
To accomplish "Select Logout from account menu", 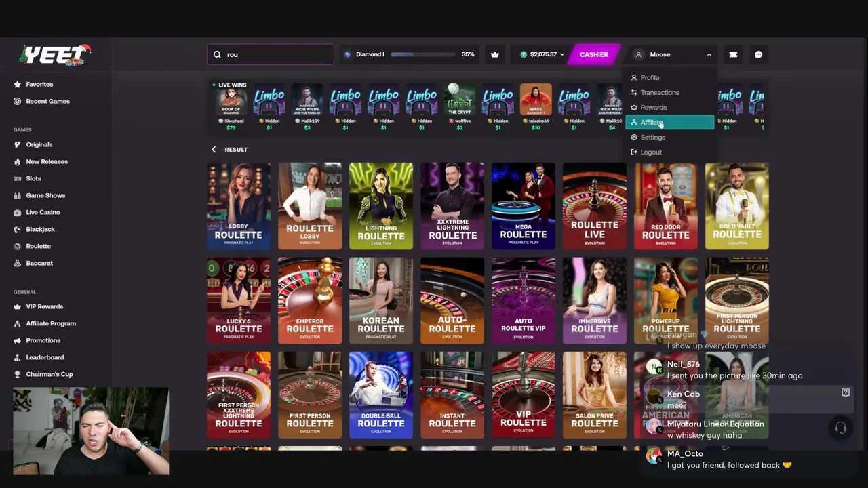I will pyautogui.click(x=669, y=152).
